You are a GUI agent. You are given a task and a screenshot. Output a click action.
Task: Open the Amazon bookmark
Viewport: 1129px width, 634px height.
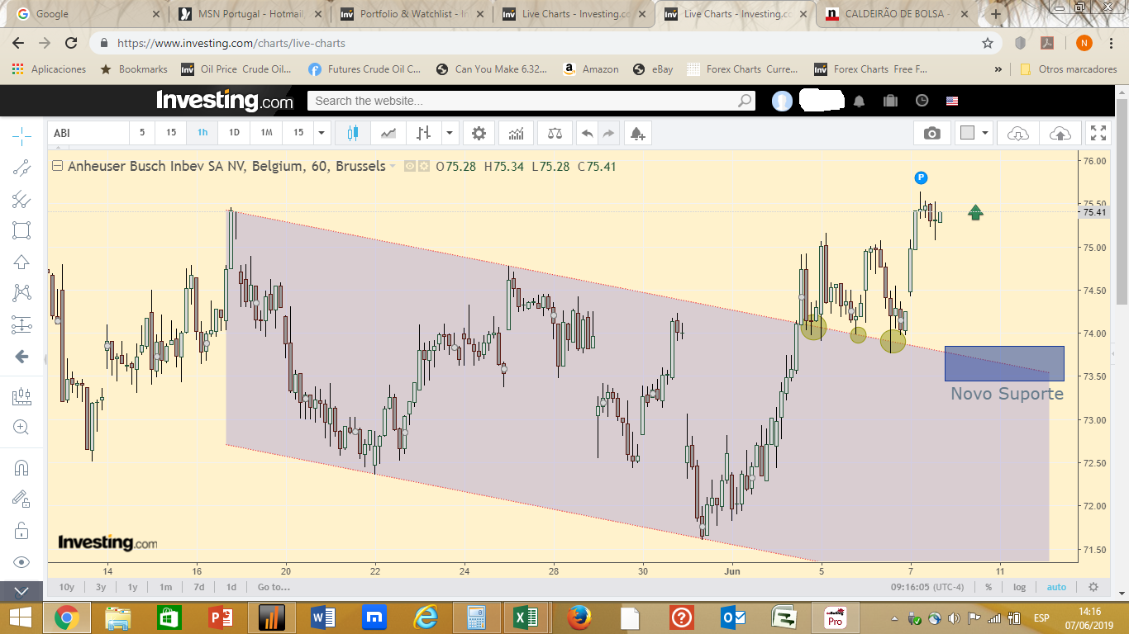pyautogui.click(x=590, y=69)
